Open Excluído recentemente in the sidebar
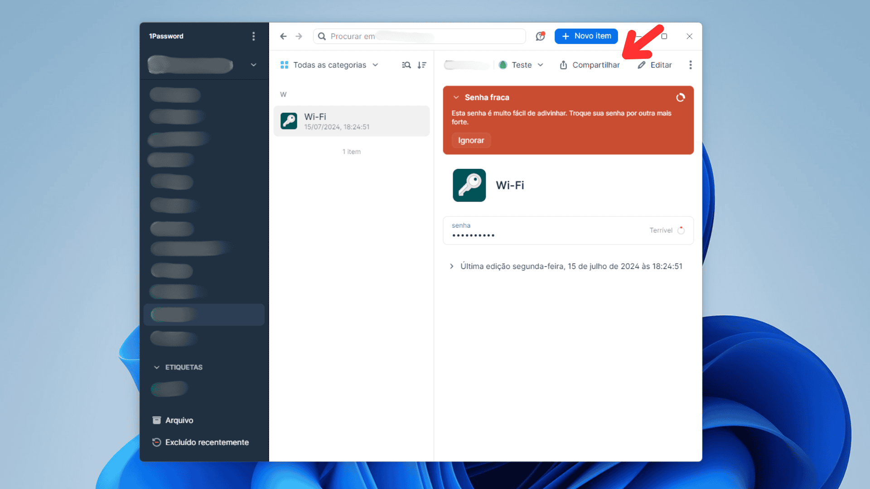 point(201,442)
